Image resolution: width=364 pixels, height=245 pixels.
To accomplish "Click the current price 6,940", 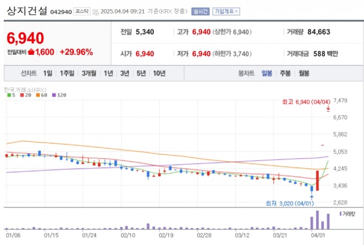I will [x=26, y=38].
